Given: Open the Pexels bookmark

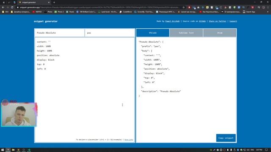Looking at the screenshot, I should click(x=70, y=12).
